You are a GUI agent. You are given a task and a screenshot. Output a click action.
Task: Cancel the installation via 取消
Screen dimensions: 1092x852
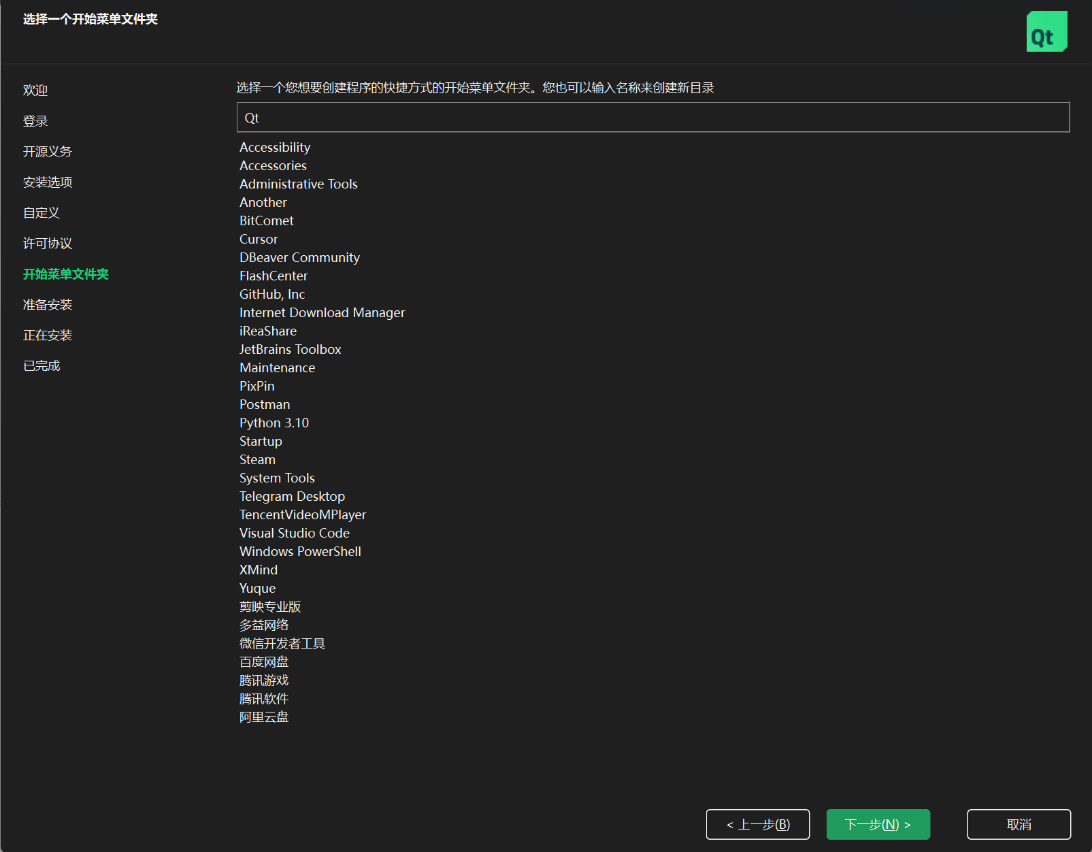[1019, 824]
